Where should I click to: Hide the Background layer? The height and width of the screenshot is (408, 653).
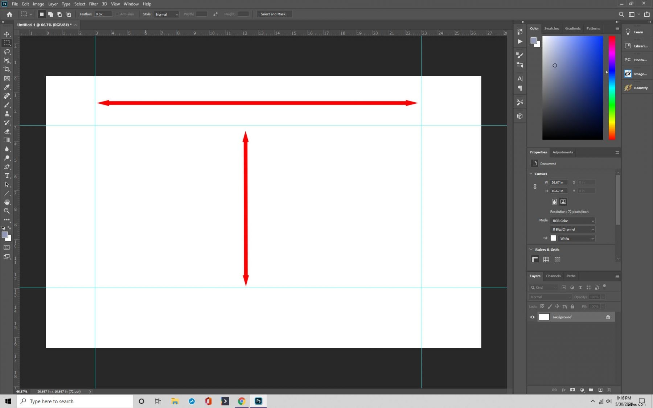(532, 317)
